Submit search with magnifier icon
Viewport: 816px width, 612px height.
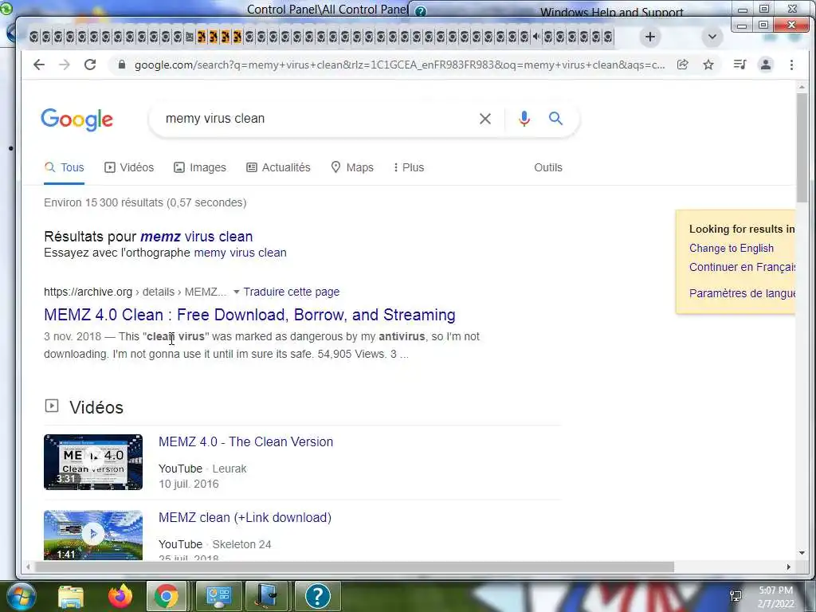pos(555,118)
